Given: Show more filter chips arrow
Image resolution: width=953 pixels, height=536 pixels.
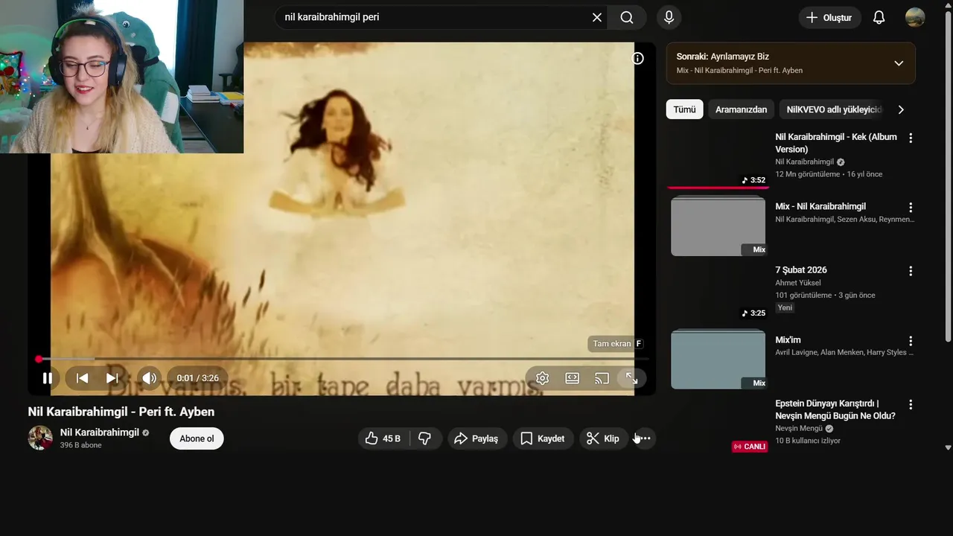Looking at the screenshot, I should (901, 109).
